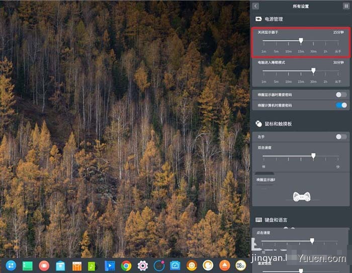Go back with the arrow in settings header
This screenshot has height=273, width=352.
(x=255, y=6)
